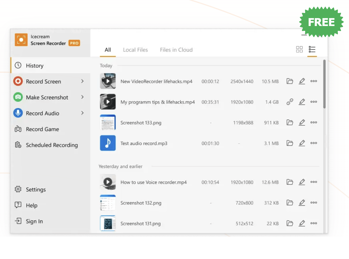This screenshot has width=349, height=259.
Task: Open more options for Test audio record.mp3
Action: (x=314, y=143)
